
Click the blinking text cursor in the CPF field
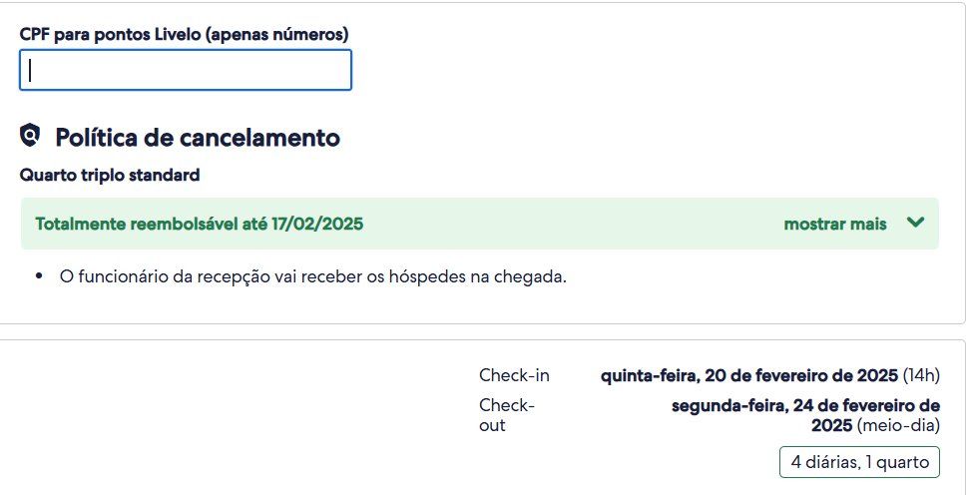pos(30,70)
